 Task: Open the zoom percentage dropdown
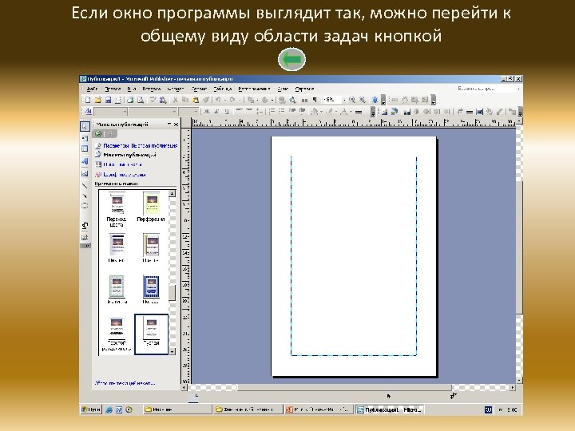click(x=344, y=100)
